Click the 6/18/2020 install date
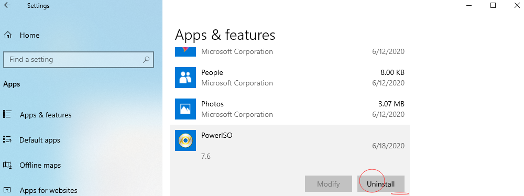The height and width of the screenshot is (196, 524). pyautogui.click(x=388, y=146)
